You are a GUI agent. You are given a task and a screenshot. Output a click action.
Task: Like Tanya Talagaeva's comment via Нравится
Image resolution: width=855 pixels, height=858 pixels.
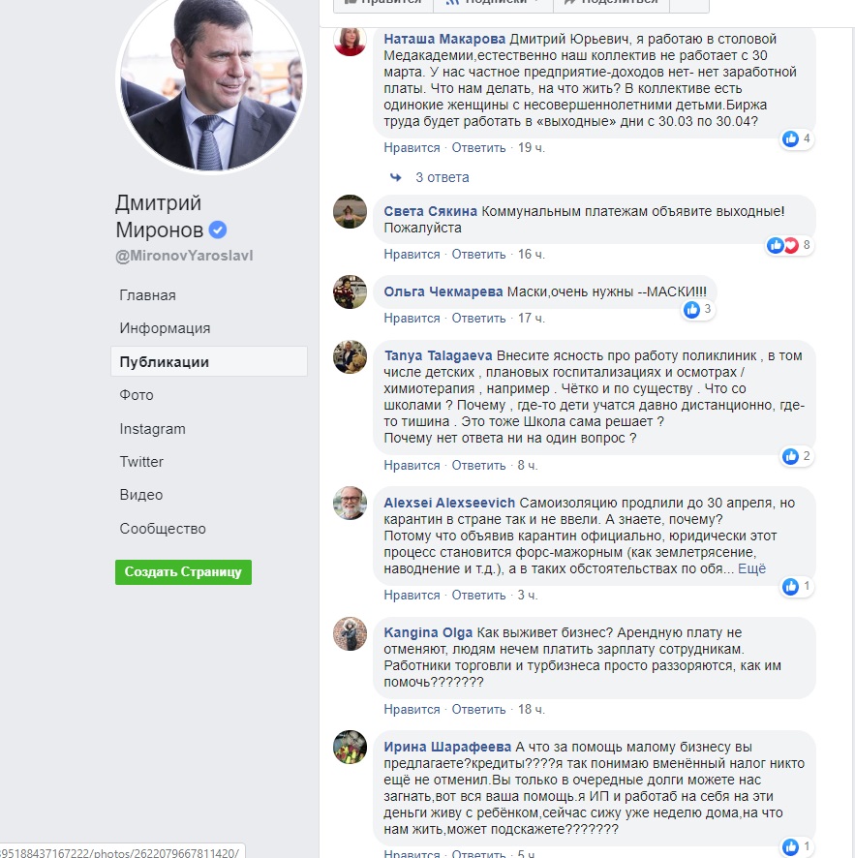pos(412,465)
